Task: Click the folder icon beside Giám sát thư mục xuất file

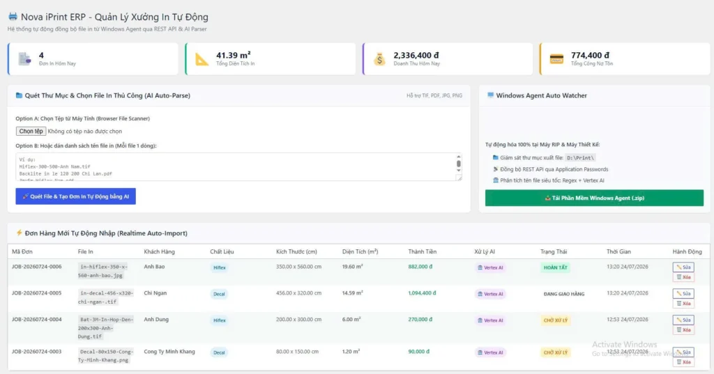Action: 496,158
